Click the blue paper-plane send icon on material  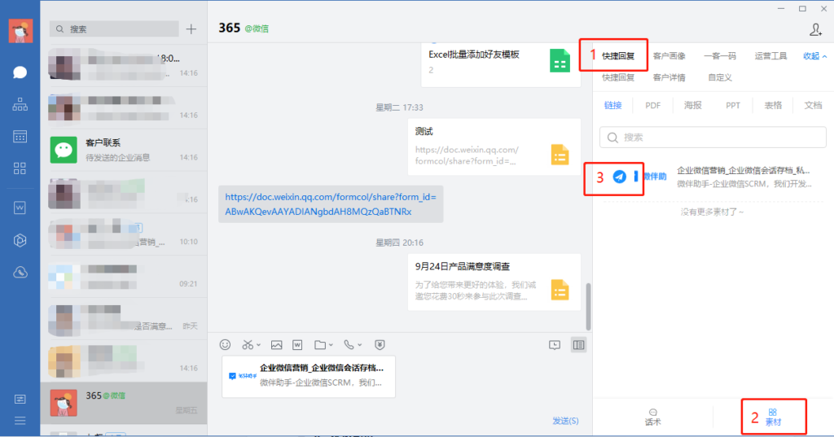click(619, 177)
